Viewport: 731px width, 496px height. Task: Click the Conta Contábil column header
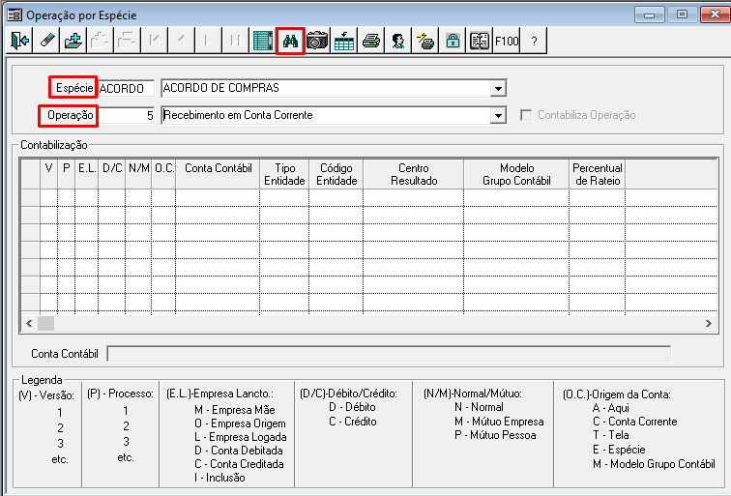pyautogui.click(x=218, y=174)
